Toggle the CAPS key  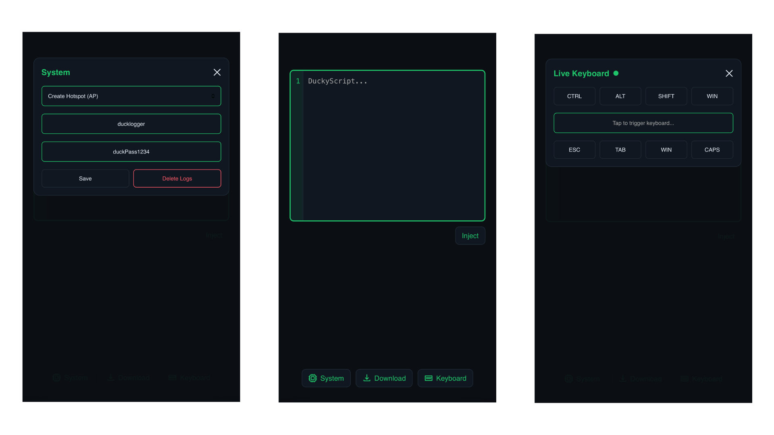[712, 149]
